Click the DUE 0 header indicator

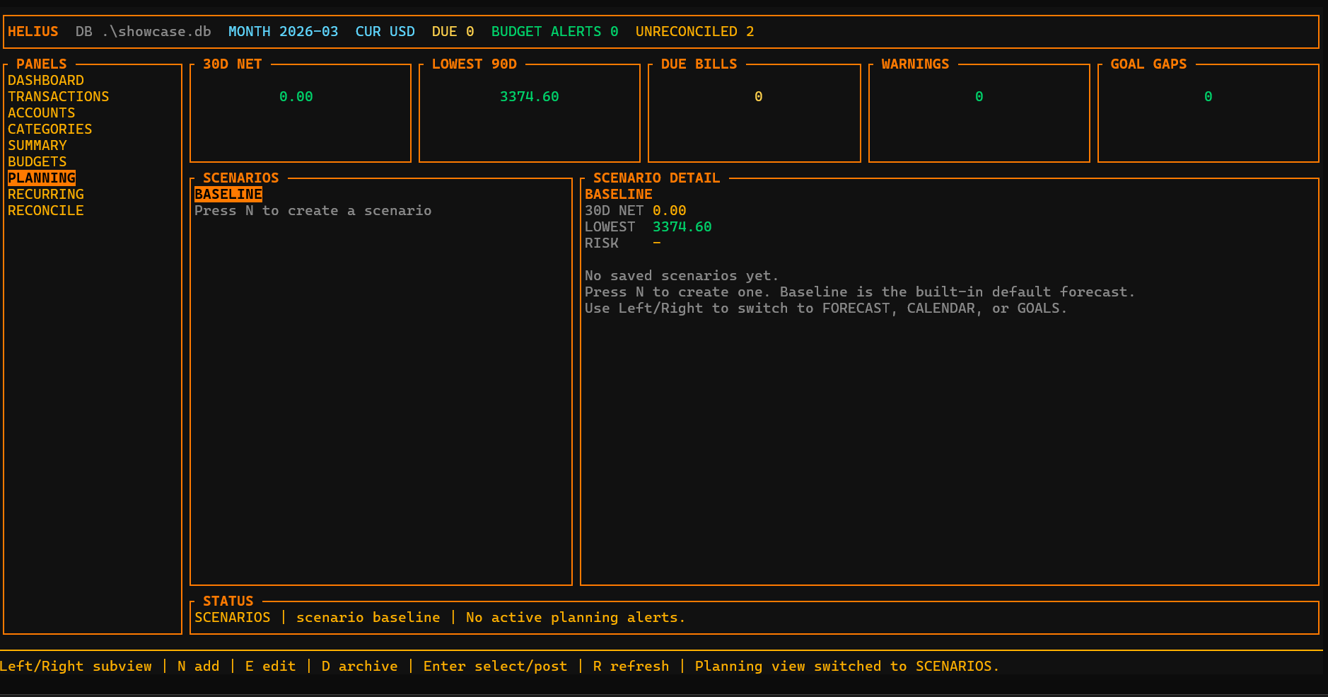453,32
